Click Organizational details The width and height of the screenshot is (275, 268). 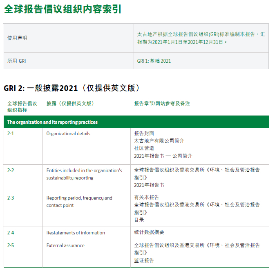click(x=68, y=134)
